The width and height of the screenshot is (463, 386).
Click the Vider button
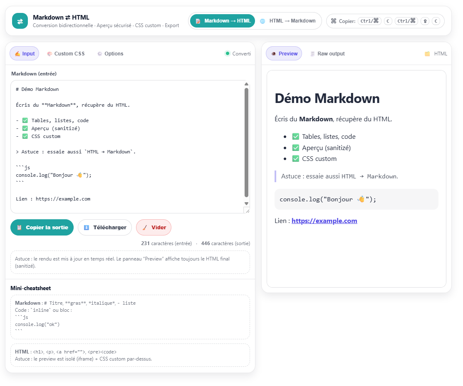(154, 228)
